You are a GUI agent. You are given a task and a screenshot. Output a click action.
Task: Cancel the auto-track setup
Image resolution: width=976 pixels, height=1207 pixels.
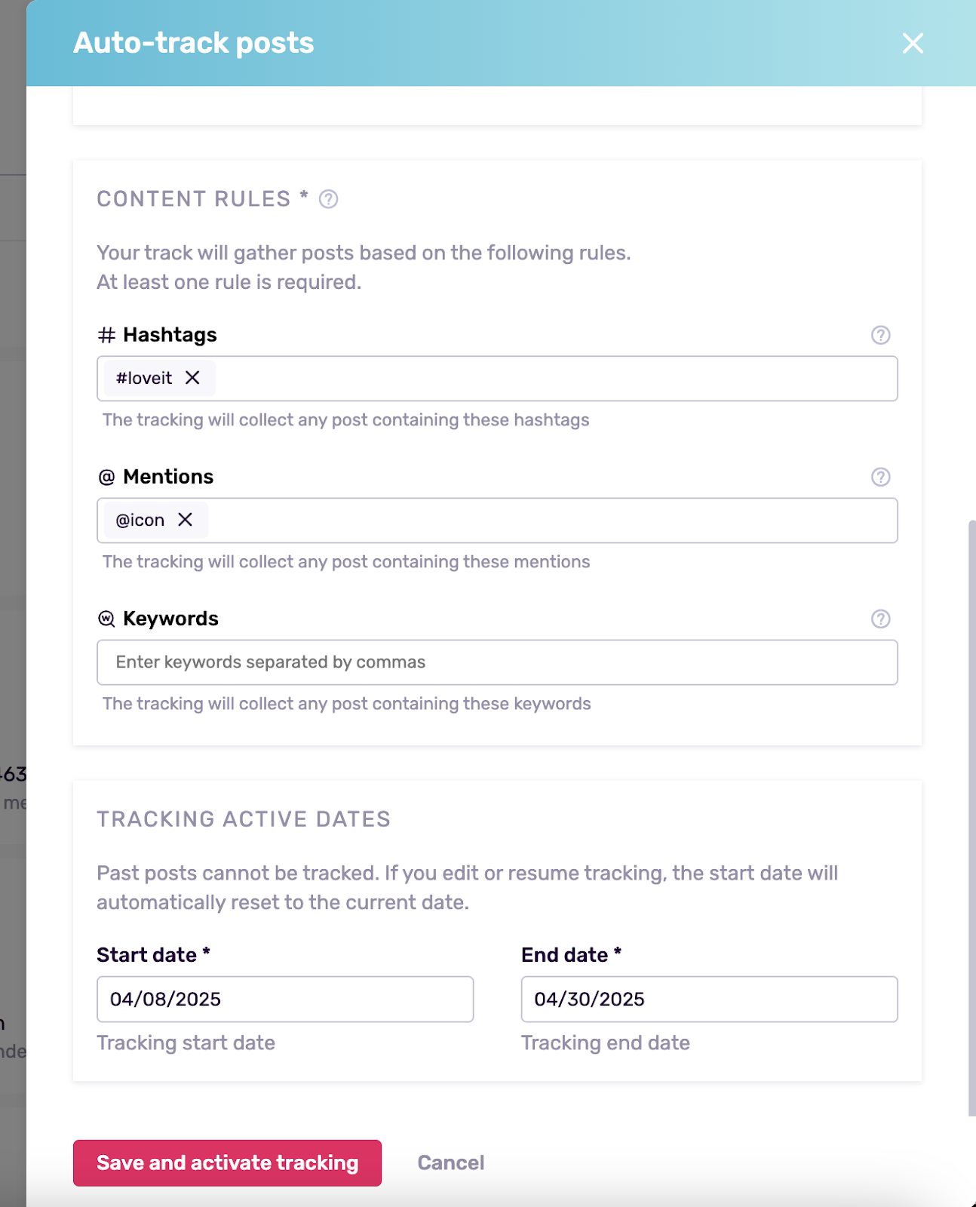[x=451, y=1163]
